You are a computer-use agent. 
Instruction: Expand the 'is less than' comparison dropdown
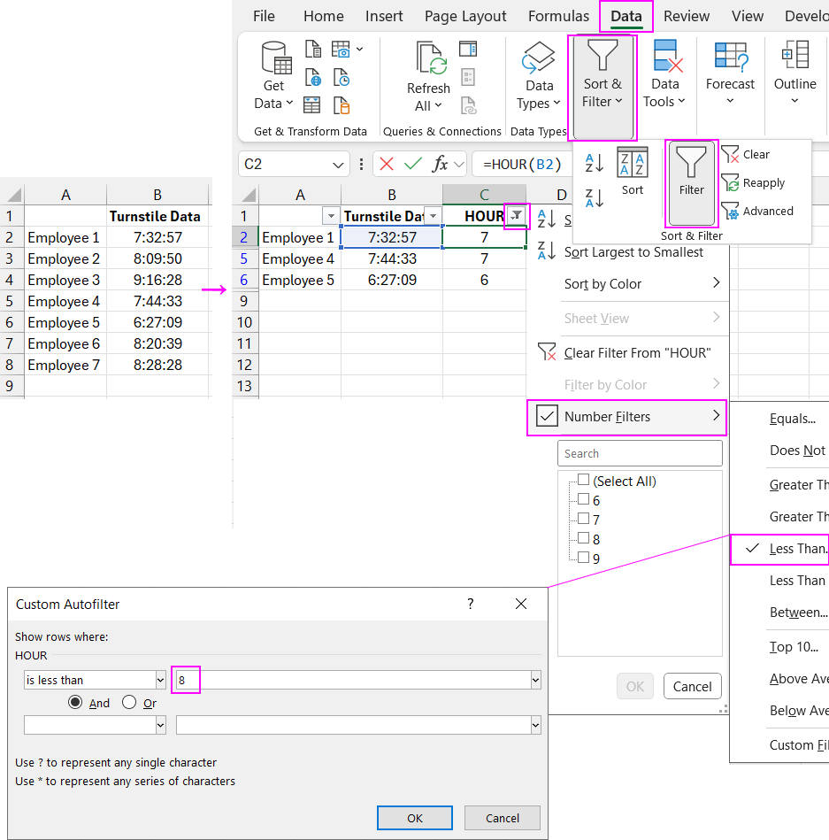[160, 680]
